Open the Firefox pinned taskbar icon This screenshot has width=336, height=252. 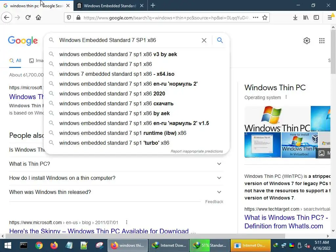(x=54, y=245)
